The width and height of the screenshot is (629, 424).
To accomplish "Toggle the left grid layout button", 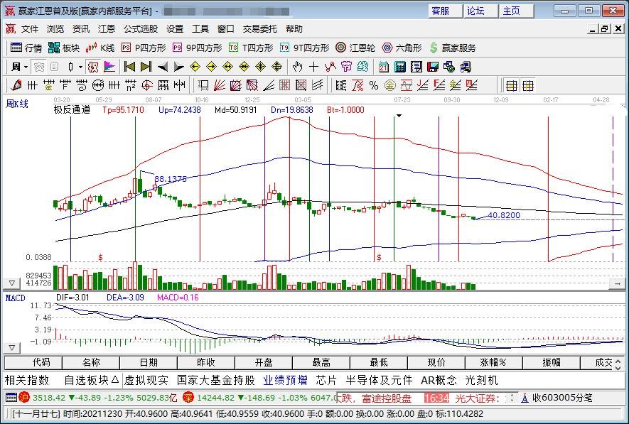I will pyautogui.click(x=512, y=85).
